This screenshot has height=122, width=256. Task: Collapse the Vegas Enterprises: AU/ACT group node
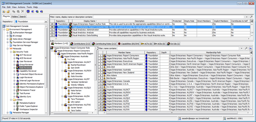coord(62,62)
